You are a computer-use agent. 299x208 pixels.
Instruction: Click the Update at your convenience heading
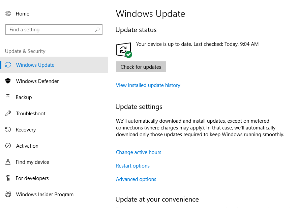[157, 200]
